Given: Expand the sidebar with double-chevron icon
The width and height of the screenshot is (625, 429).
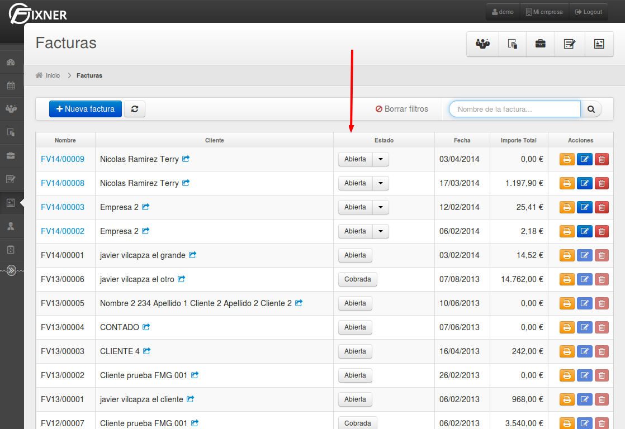Looking at the screenshot, I should pos(11,271).
